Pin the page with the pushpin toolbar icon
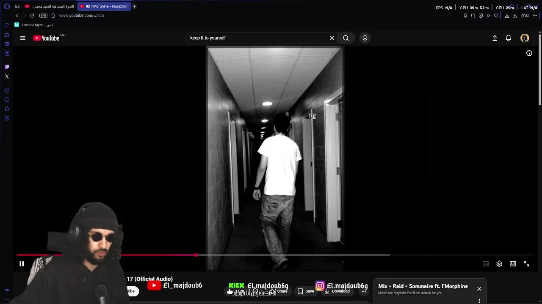Viewport: 542px width, 304px height. (465, 16)
